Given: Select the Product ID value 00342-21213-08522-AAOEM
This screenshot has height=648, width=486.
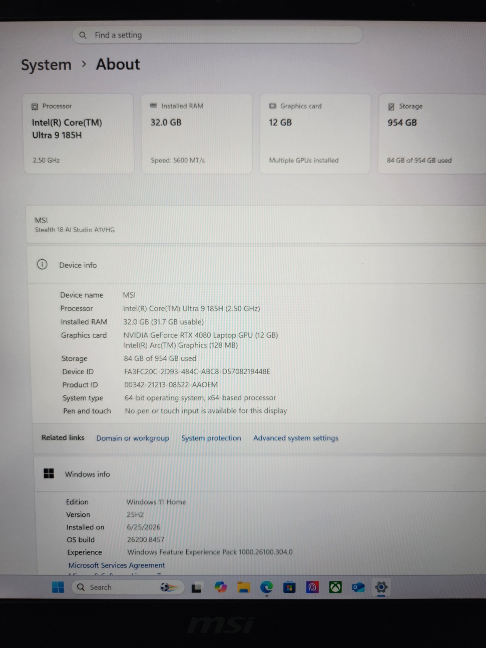Looking at the screenshot, I should (171, 384).
